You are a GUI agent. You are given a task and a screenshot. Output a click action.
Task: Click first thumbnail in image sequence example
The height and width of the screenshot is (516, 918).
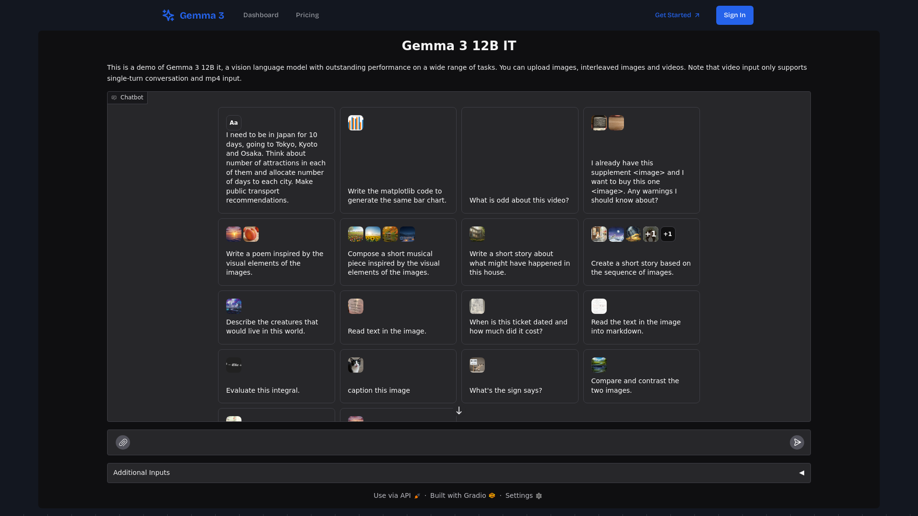point(599,234)
